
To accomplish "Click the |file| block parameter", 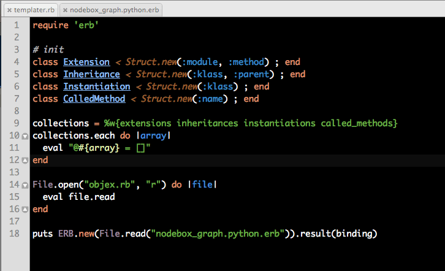I will click(x=202, y=185).
